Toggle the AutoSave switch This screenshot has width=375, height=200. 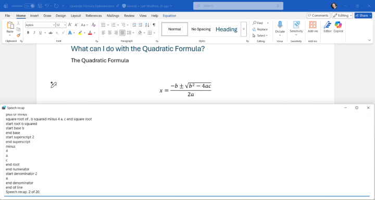pos(30,6)
